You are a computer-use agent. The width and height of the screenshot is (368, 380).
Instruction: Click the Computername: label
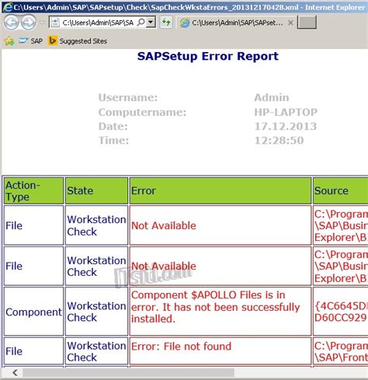point(142,112)
